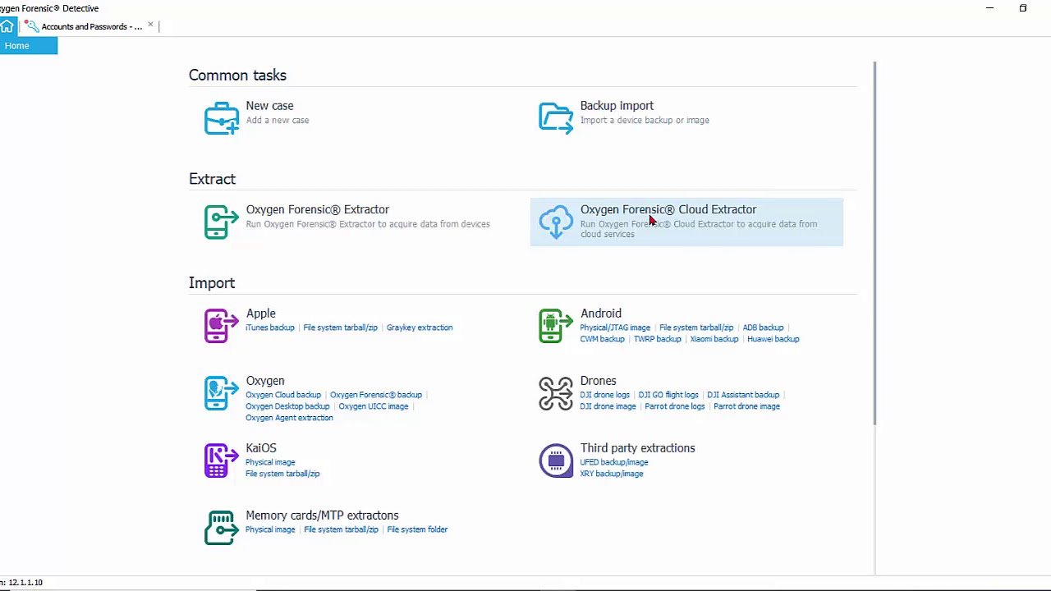Open Oxygen Forensic Extractor title
The image size is (1051, 591).
pyautogui.click(x=317, y=209)
